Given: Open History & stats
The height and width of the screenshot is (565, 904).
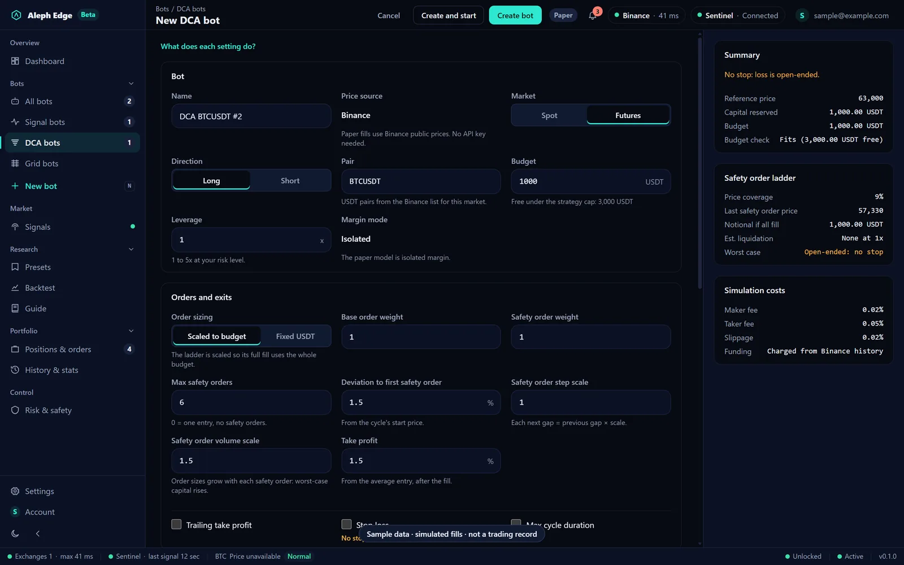Looking at the screenshot, I should (x=72, y=370).
